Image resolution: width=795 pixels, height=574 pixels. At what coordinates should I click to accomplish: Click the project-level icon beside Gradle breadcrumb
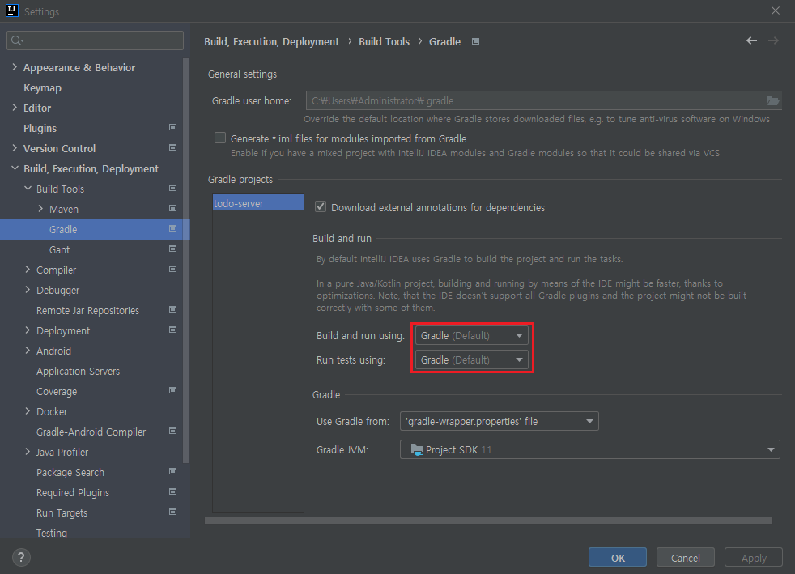pos(475,41)
